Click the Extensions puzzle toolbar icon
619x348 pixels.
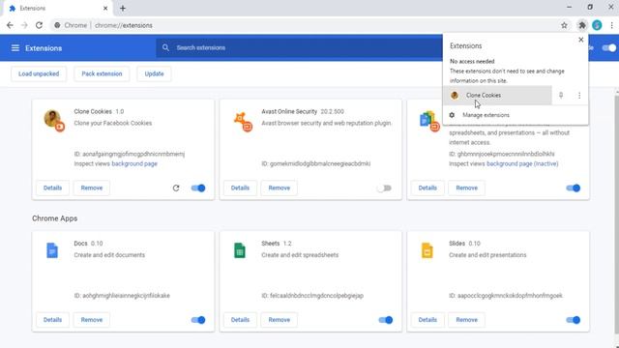[x=582, y=25]
